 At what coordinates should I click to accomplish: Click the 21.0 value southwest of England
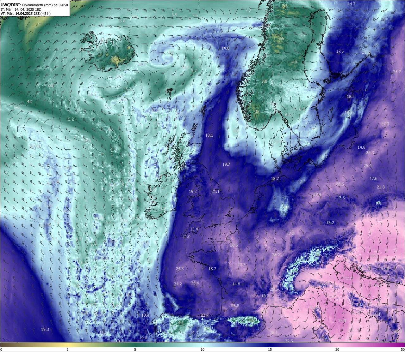coord(186,237)
